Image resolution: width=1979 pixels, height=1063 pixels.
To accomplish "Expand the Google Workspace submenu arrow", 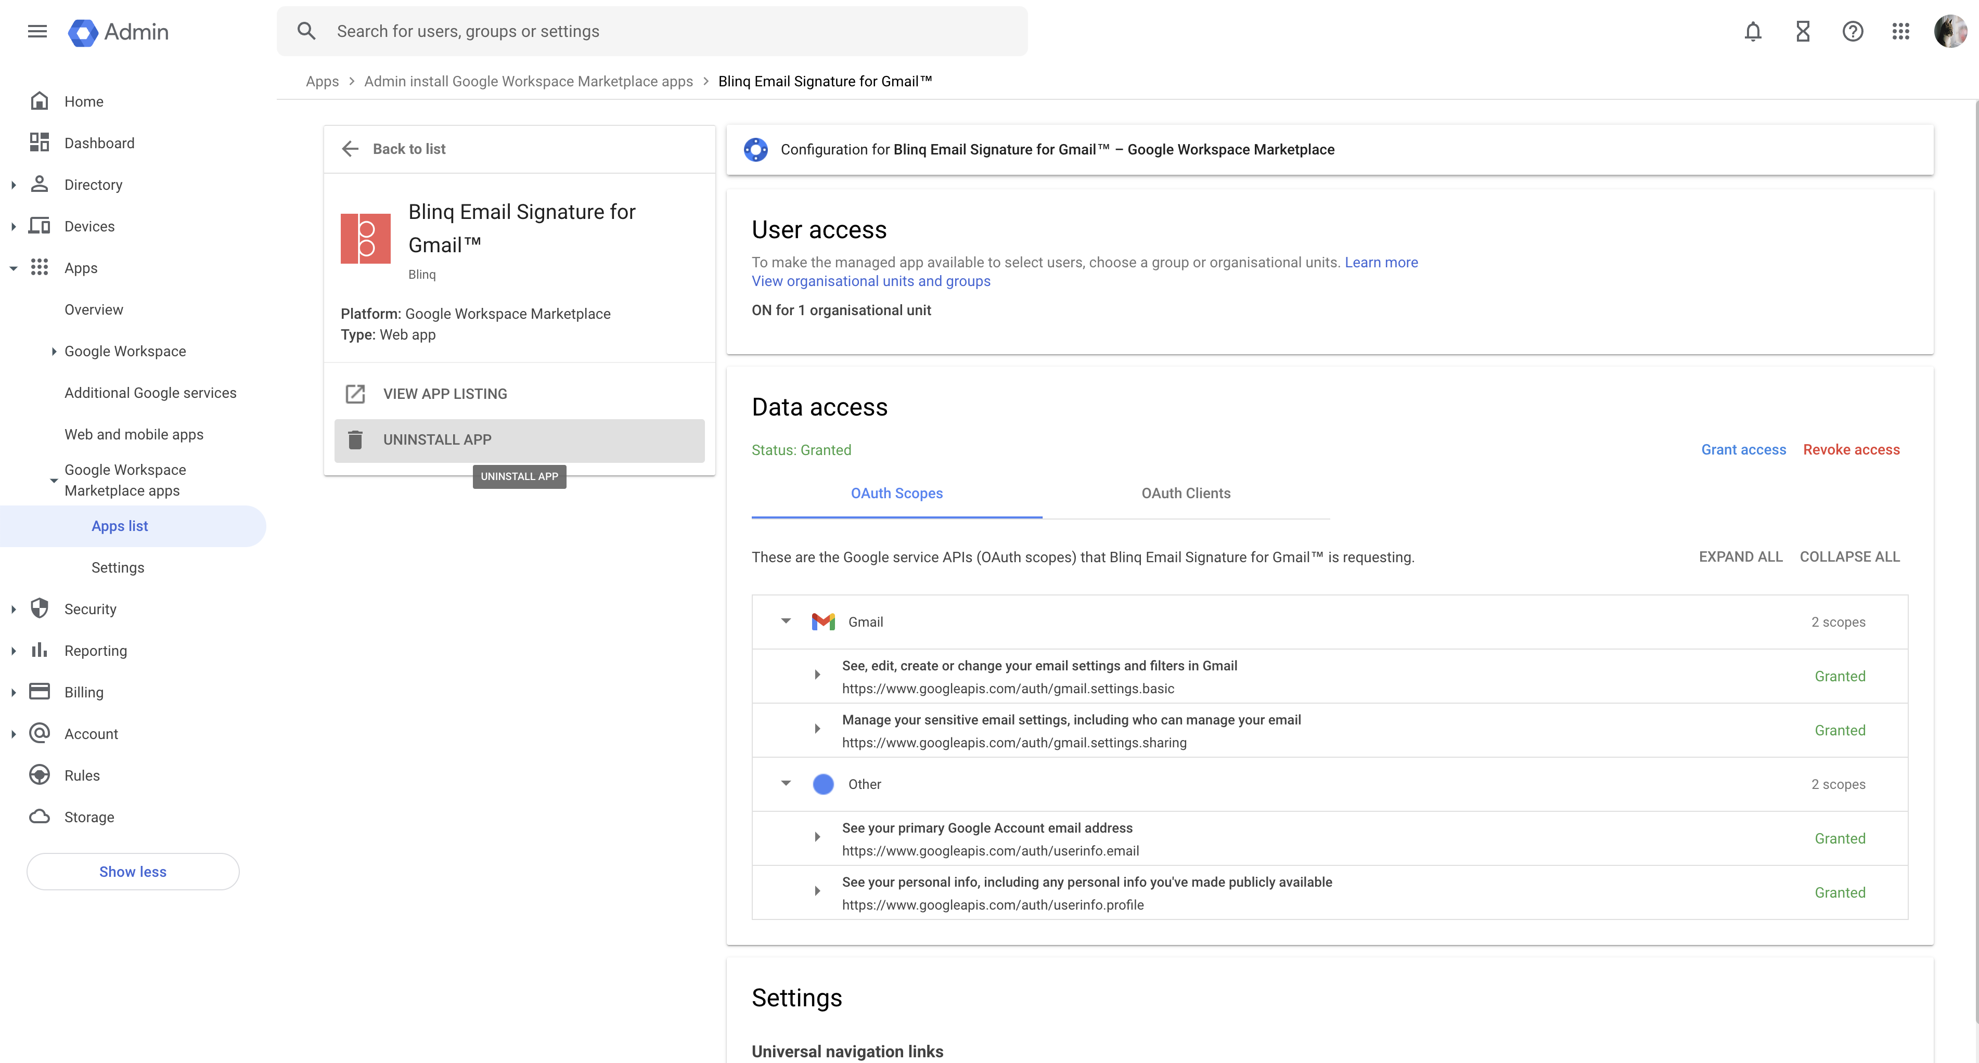I will 54,351.
